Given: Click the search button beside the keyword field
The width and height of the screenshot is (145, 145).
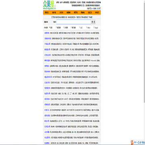Looking at the screenshot, I should [93, 22].
